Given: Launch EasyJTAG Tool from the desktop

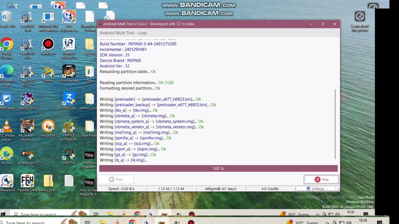Looking at the screenshot, I should pyautogui.click(x=27, y=22).
